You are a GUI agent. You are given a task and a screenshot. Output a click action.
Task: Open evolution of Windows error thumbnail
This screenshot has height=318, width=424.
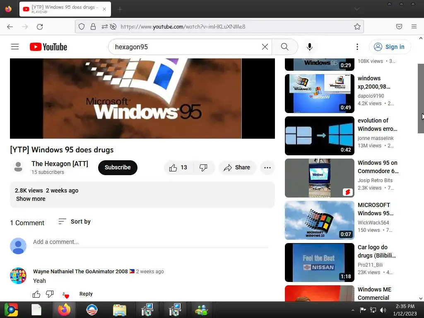click(x=319, y=136)
